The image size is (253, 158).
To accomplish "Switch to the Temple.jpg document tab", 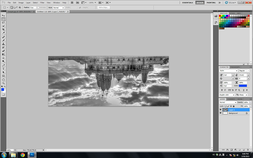I will point(19,12).
